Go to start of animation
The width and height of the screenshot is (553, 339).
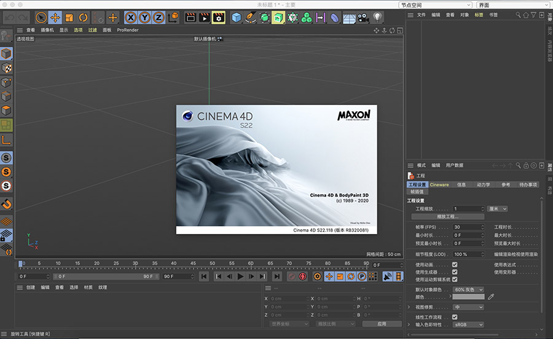tap(204, 276)
